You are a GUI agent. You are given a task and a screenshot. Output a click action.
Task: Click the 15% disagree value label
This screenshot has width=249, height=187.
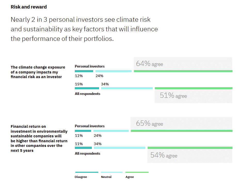click(x=79, y=84)
